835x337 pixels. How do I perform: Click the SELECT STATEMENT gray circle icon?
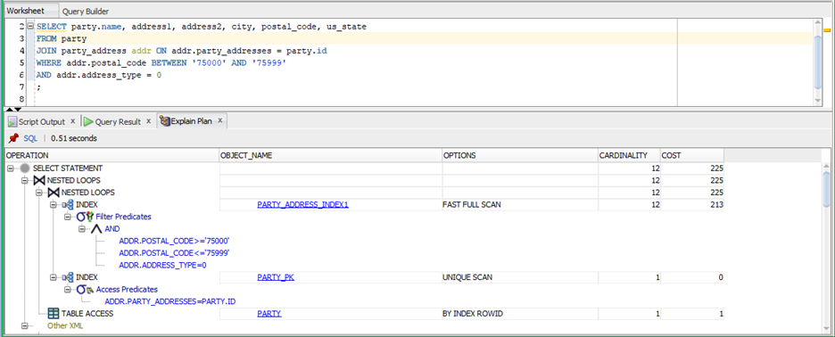coord(25,168)
